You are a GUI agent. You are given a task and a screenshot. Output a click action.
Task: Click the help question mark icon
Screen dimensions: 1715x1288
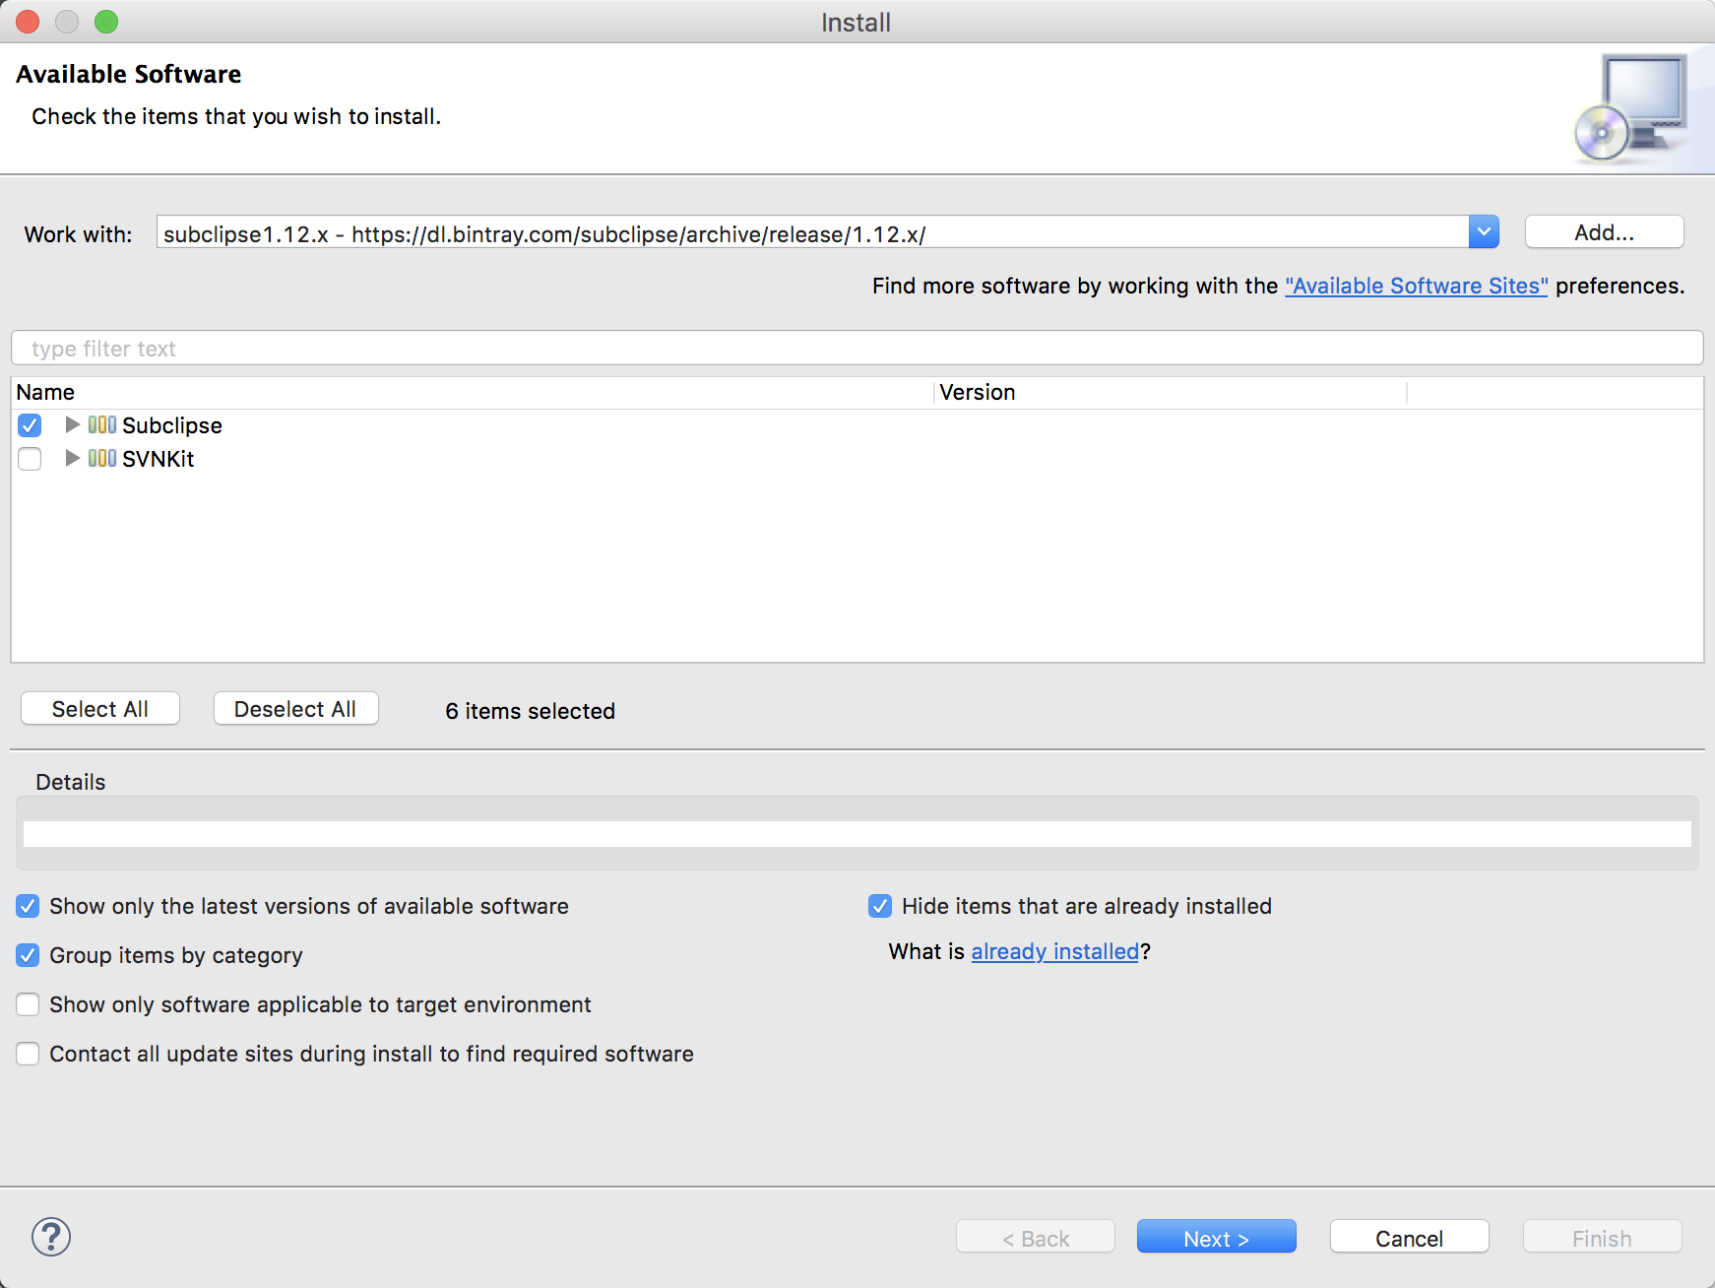(x=51, y=1237)
